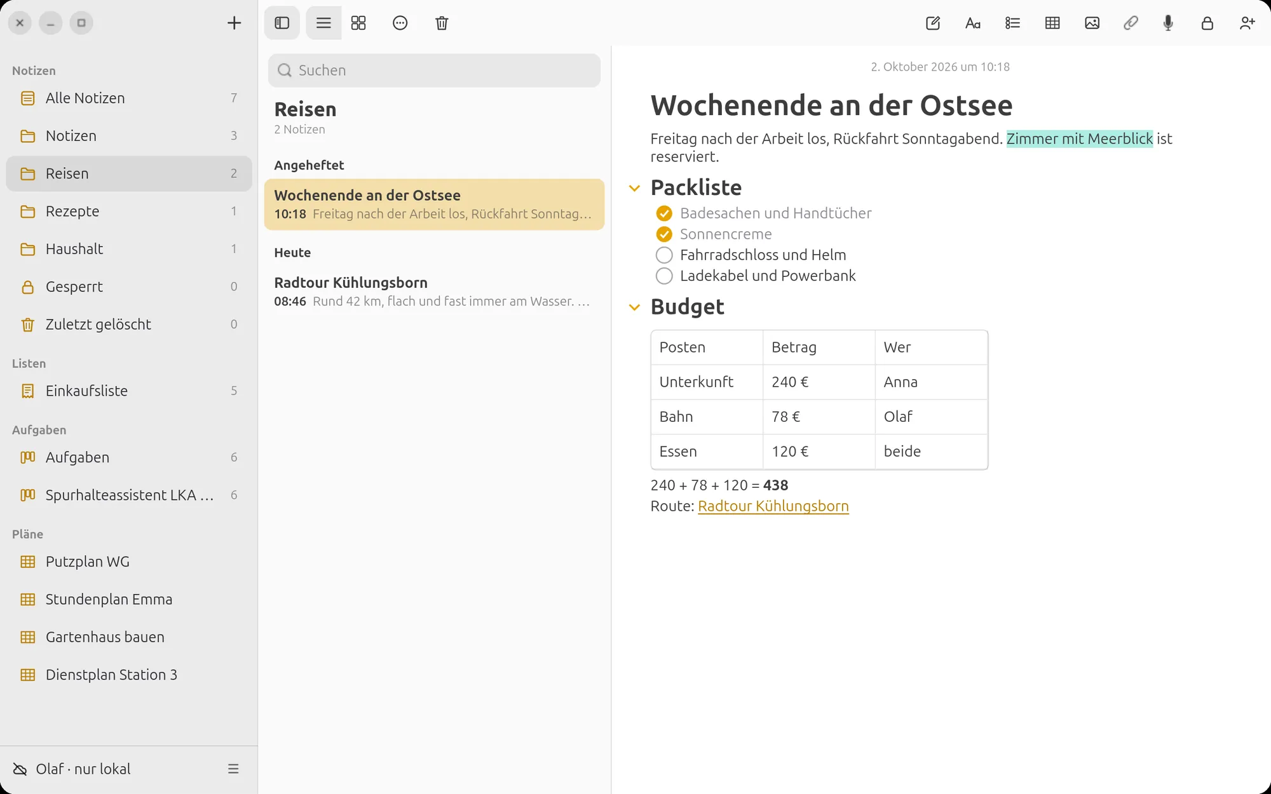Start audio recording with microphone icon

pyautogui.click(x=1168, y=24)
